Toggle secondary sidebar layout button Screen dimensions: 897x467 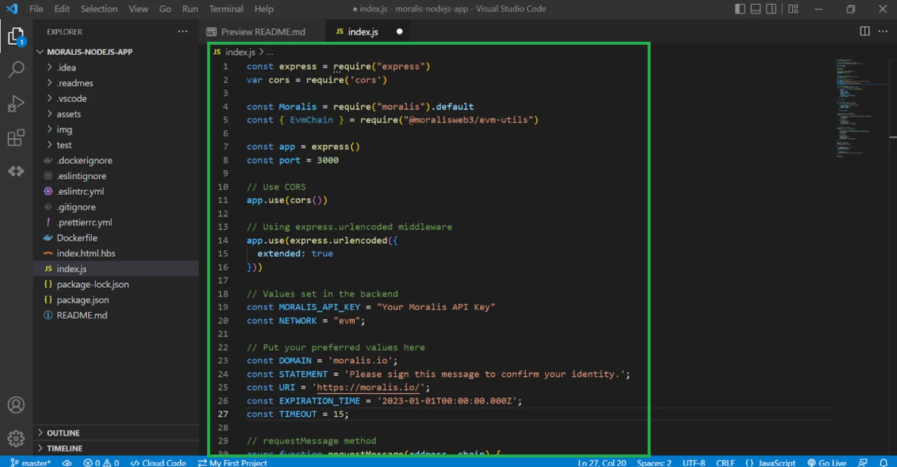tap(772, 9)
